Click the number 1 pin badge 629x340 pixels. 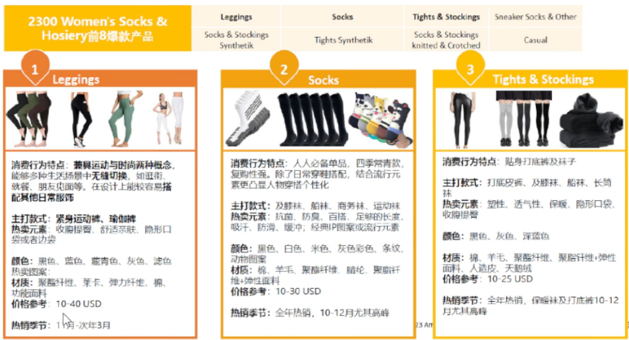36,69
